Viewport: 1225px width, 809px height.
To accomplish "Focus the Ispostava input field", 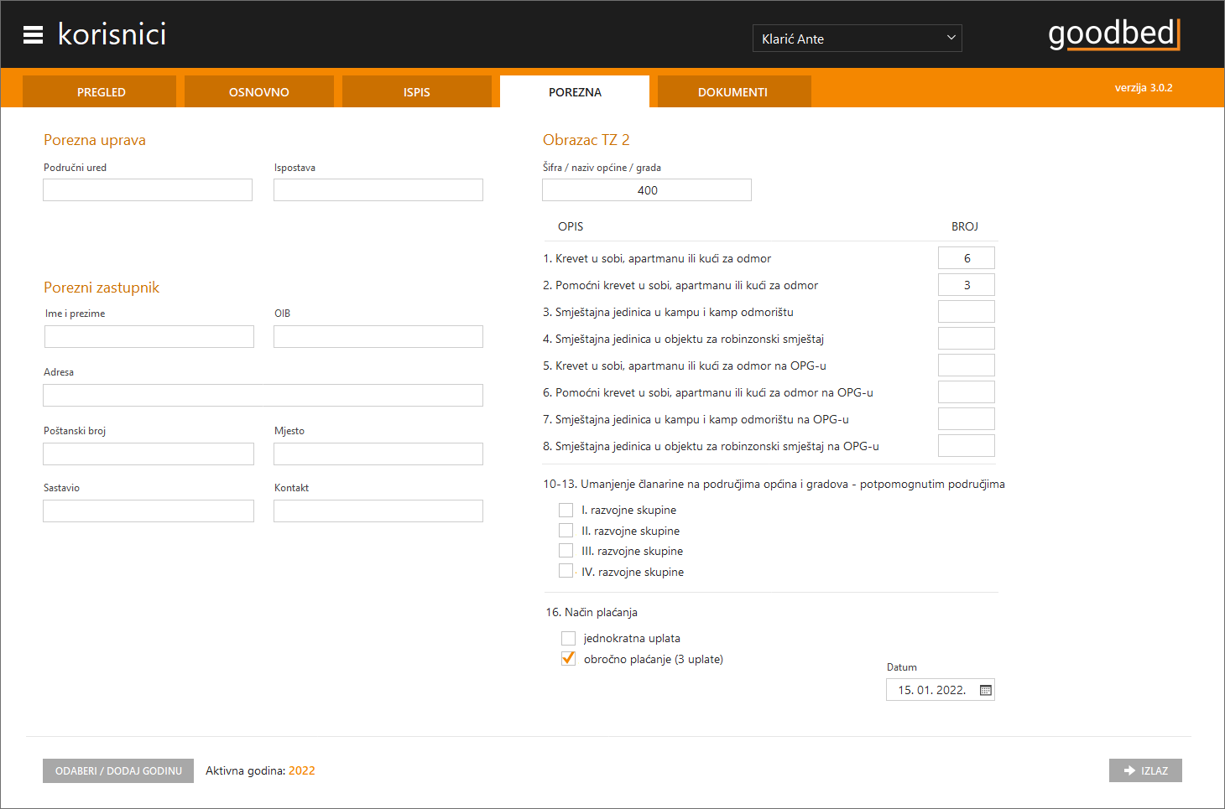I will [378, 189].
